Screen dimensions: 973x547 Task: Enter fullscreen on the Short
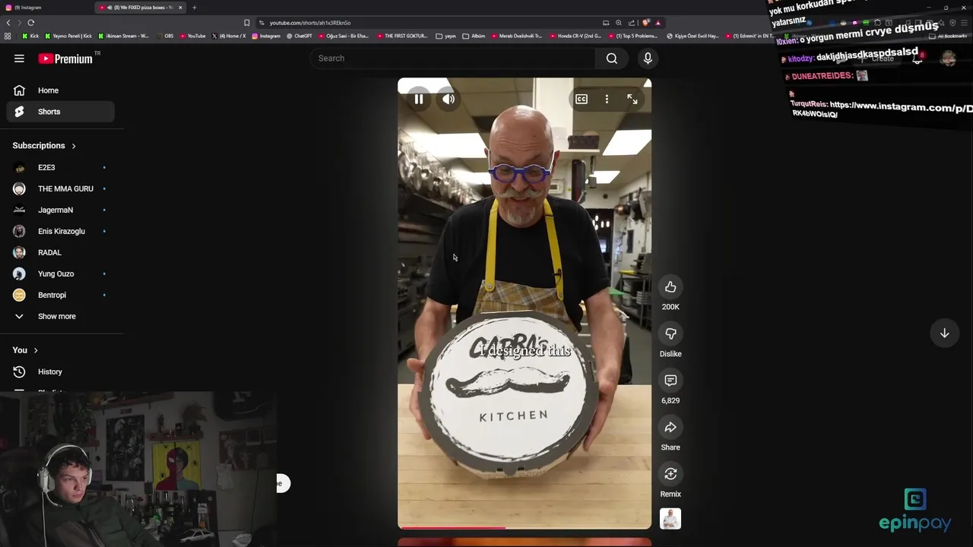click(x=632, y=100)
